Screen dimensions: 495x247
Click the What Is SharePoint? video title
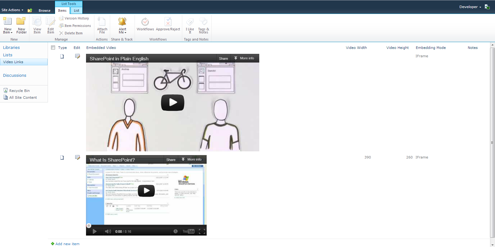[112, 160]
